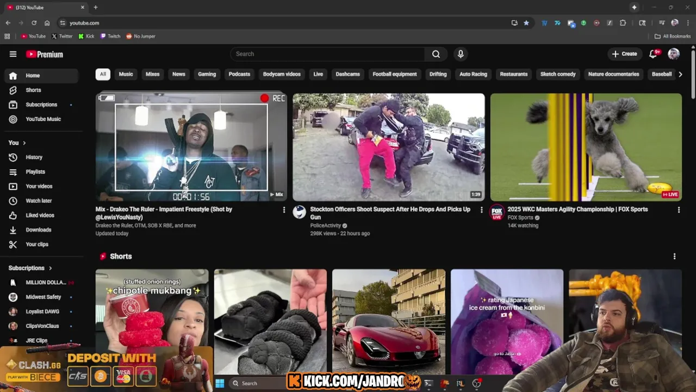Image resolution: width=696 pixels, height=392 pixels.
Task: Open the Twitter bookmark
Action: [62, 36]
